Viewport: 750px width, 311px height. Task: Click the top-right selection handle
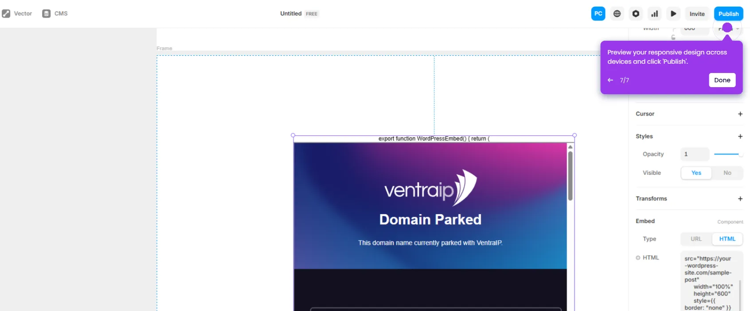click(574, 135)
